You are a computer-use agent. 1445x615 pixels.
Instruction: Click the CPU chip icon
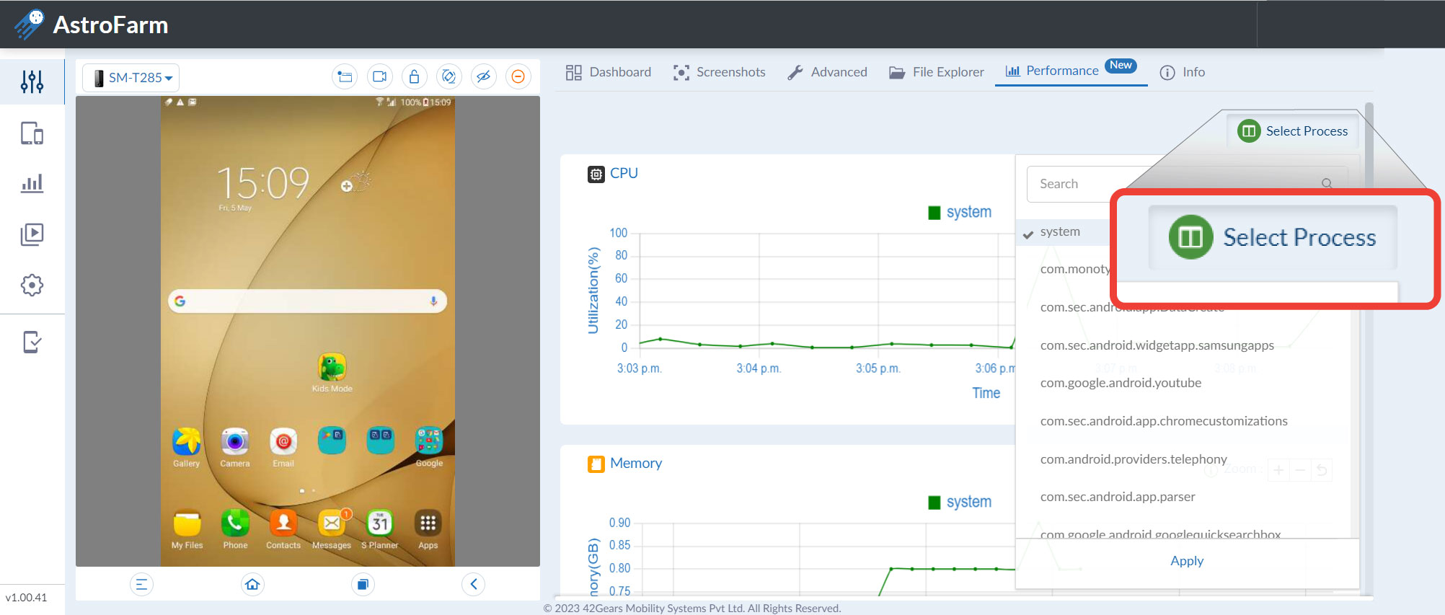(x=596, y=174)
